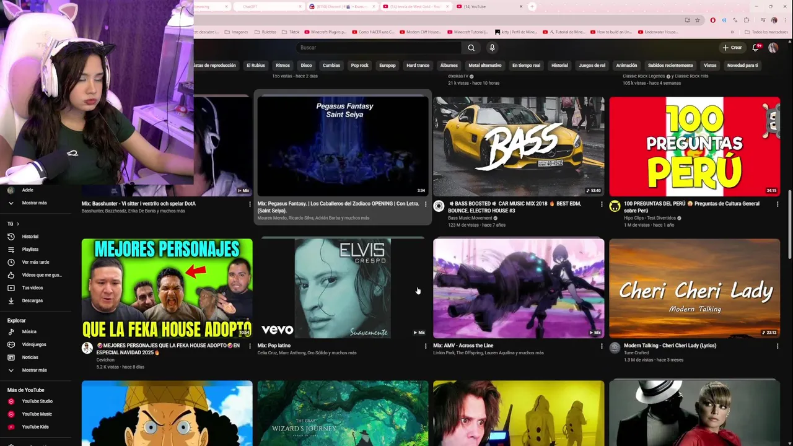Select the Hard trance filter chip
Screen dimensions: 793x446
click(x=418, y=65)
